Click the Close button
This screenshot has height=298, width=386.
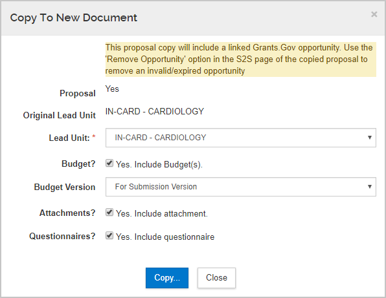point(216,278)
